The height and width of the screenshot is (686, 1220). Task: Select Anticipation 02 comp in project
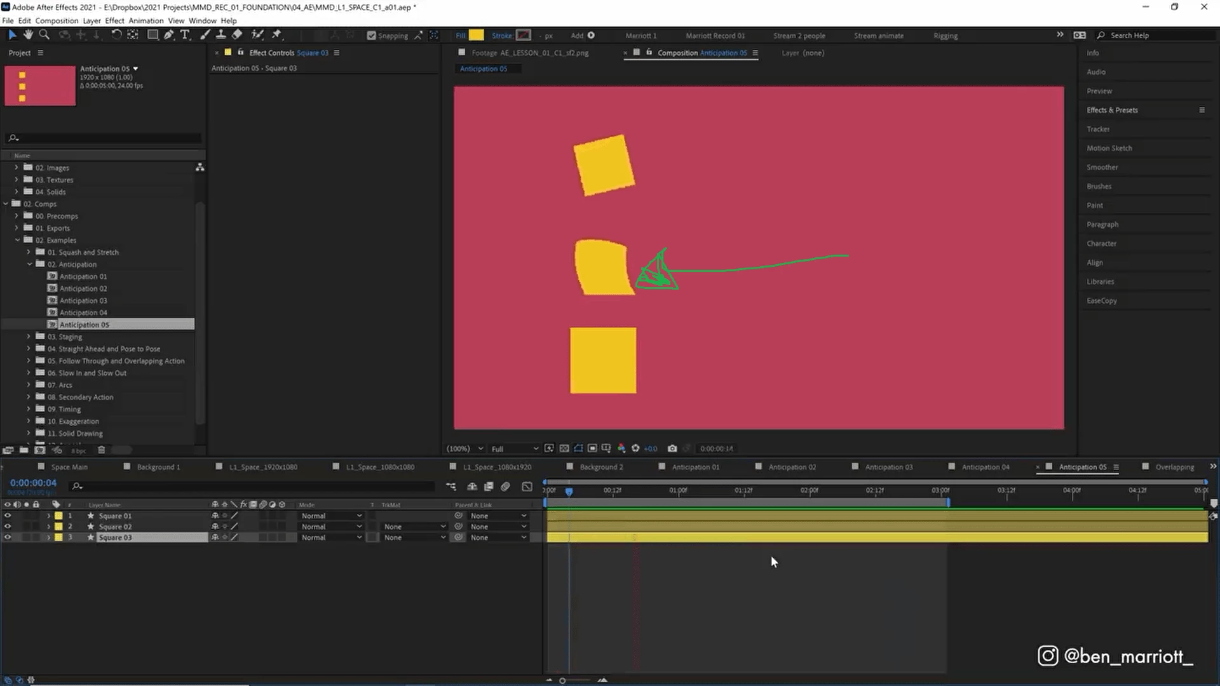[83, 288]
